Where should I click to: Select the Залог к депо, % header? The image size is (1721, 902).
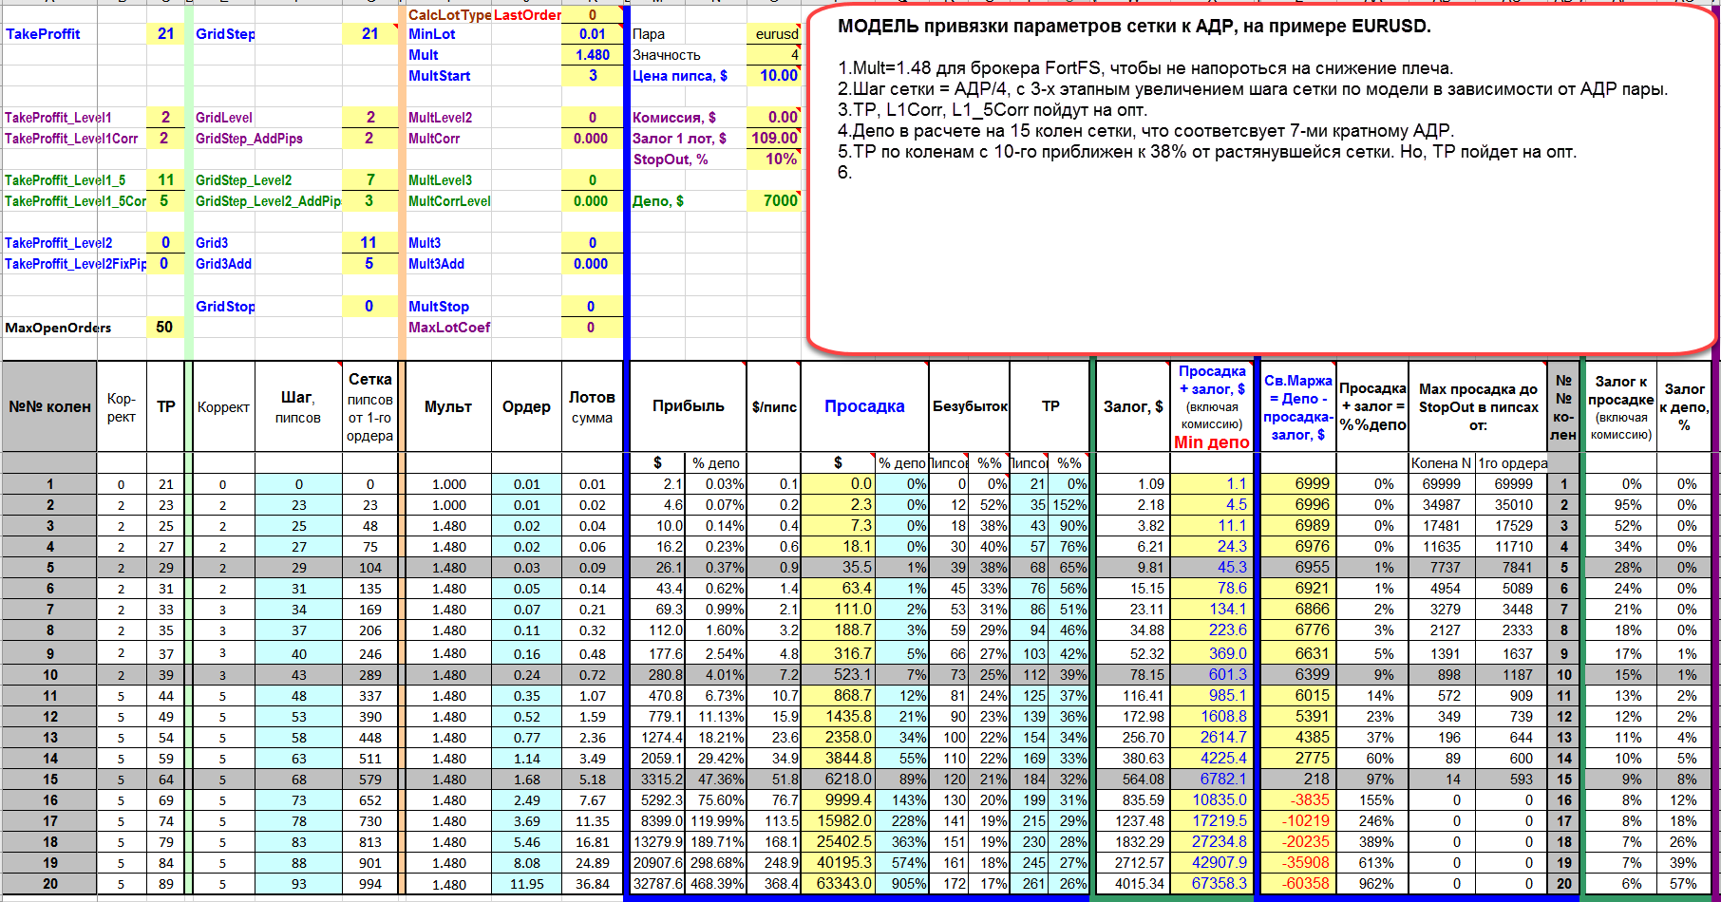(x=1685, y=406)
